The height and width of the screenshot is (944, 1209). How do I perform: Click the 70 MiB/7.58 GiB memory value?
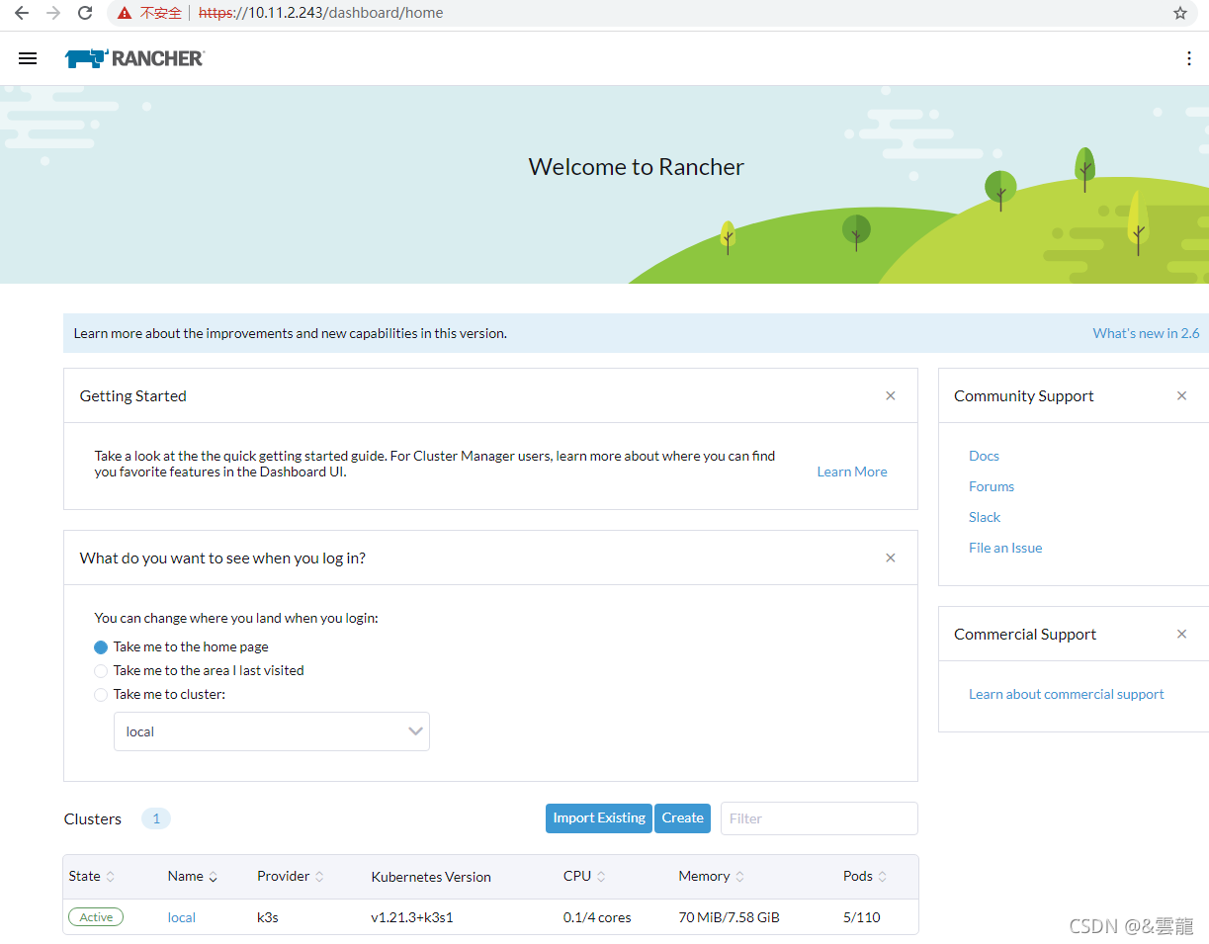coord(729,917)
